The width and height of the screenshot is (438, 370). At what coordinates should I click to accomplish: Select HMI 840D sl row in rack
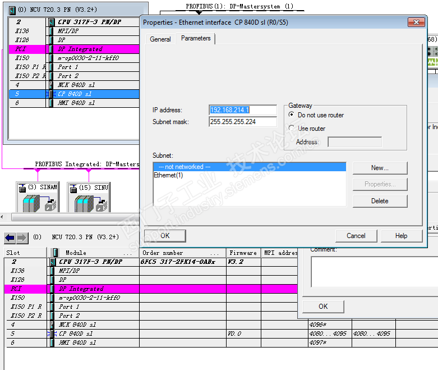(74, 103)
